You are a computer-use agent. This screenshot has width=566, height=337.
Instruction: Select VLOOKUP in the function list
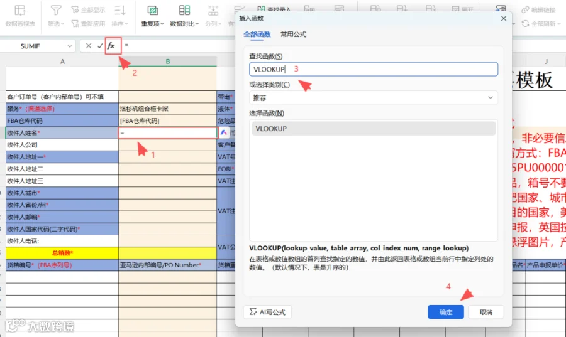click(x=374, y=129)
